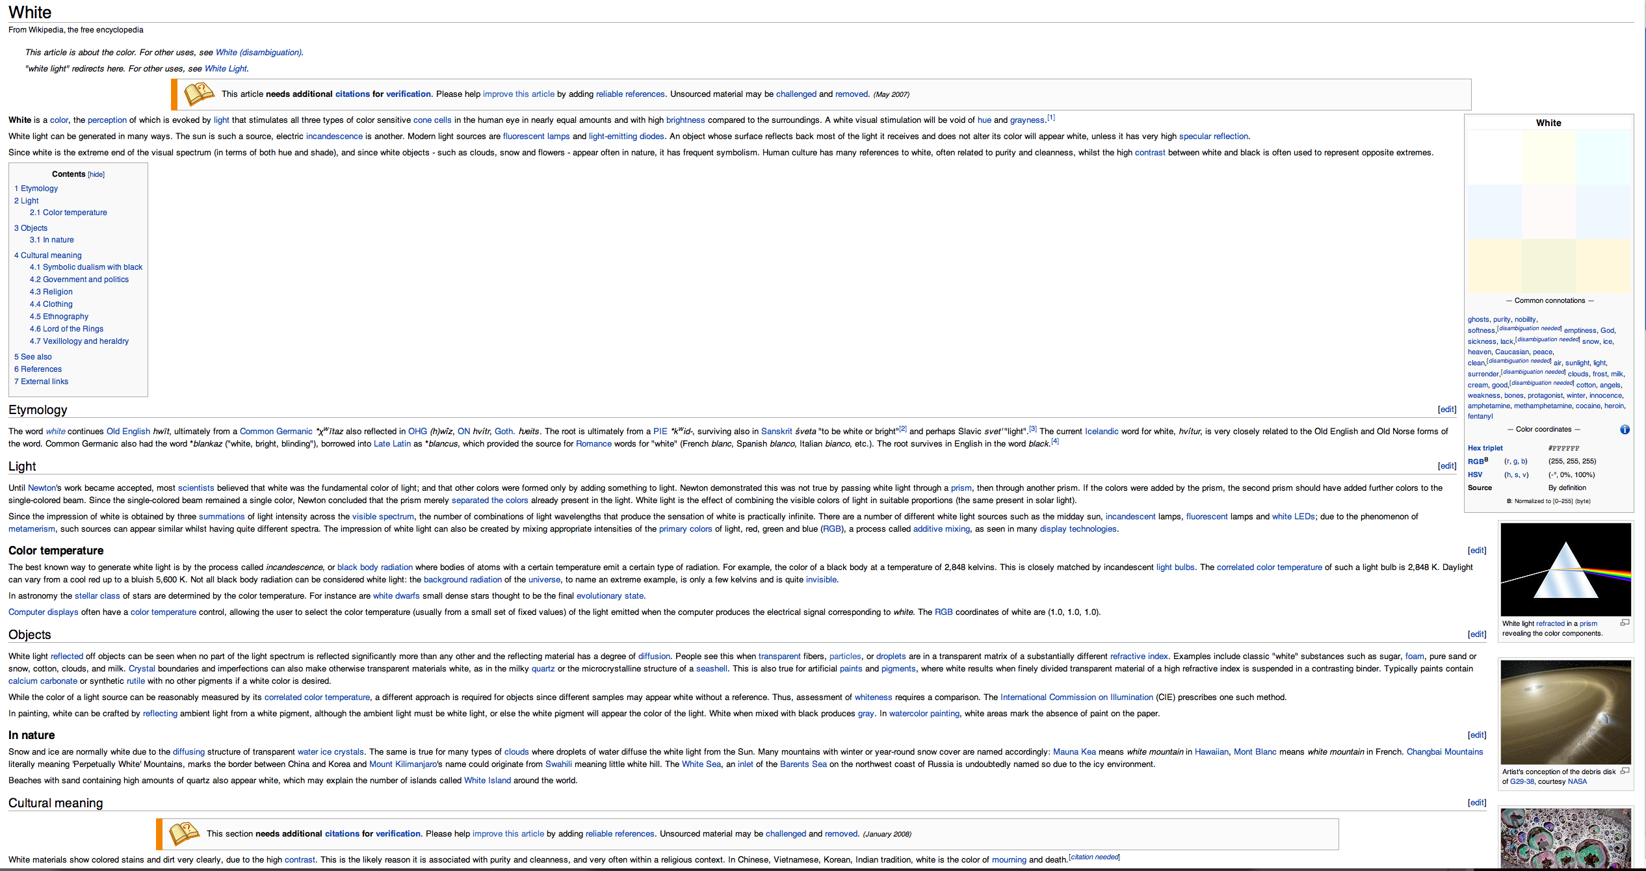1646x871 pixels.
Task: Hide the Contents table via hide toggle
Action: (x=96, y=174)
